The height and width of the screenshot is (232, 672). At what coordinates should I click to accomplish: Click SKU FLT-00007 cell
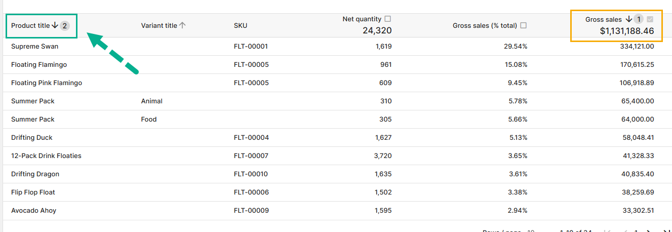[x=251, y=156]
